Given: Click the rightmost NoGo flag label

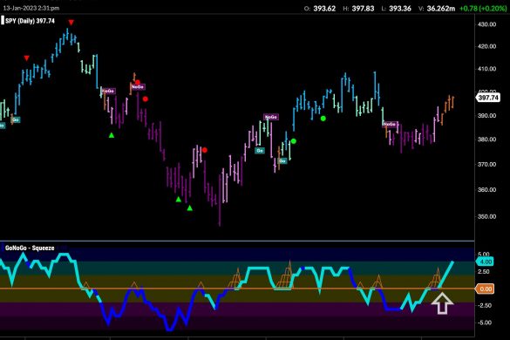Looking at the screenshot, I should coord(390,125).
